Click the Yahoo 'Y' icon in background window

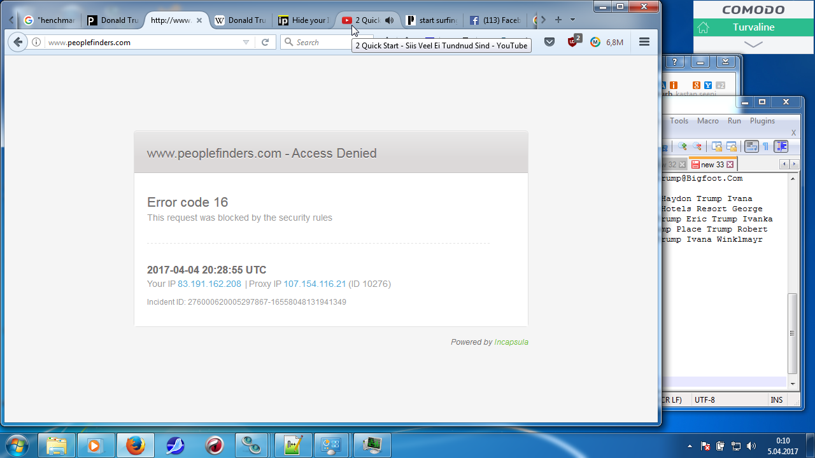click(x=707, y=85)
